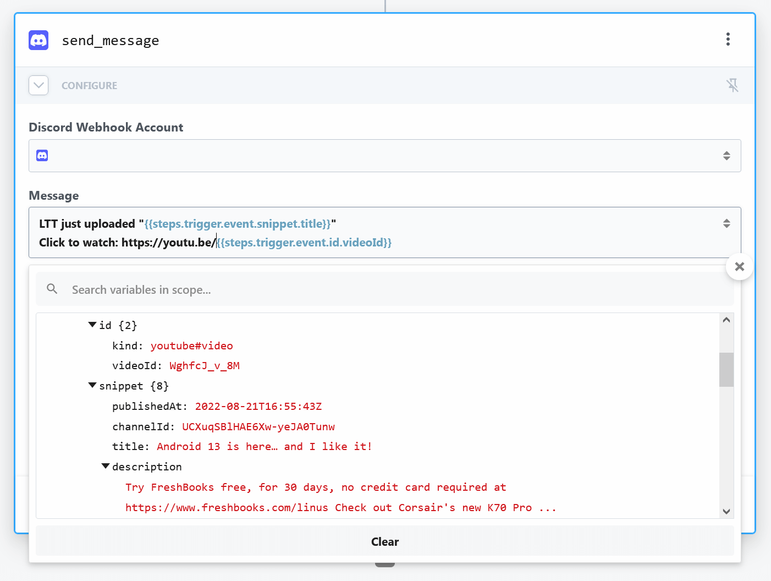Collapse the description tree node
The height and width of the screenshot is (581, 771).
coord(106,467)
